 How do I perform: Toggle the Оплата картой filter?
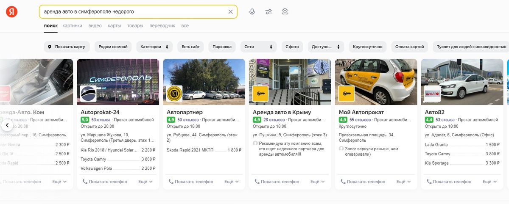pos(409,47)
